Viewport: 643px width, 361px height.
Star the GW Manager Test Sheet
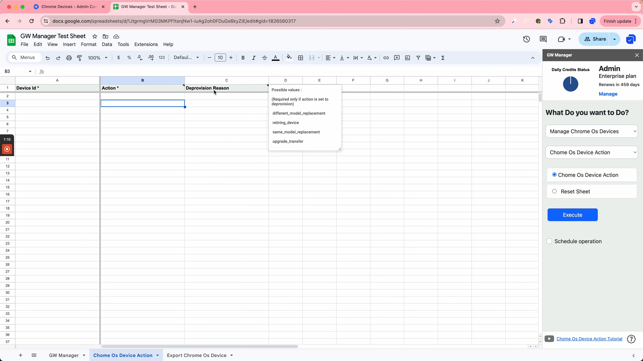pos(95,36)
